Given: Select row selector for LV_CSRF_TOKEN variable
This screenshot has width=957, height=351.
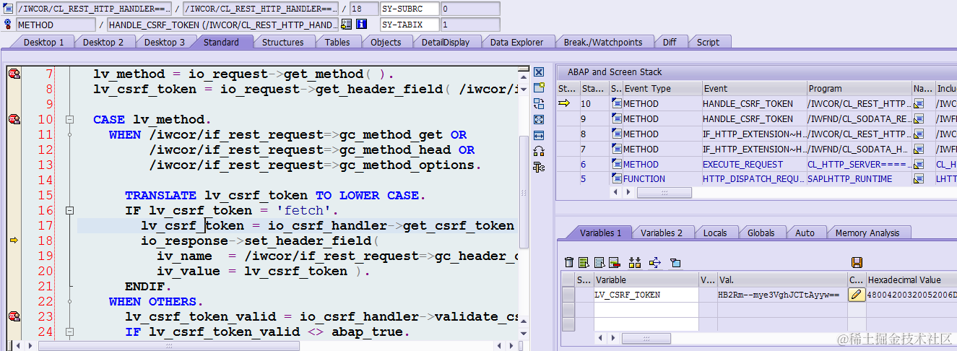Looking at the screenshot, I should pos(568,295).
